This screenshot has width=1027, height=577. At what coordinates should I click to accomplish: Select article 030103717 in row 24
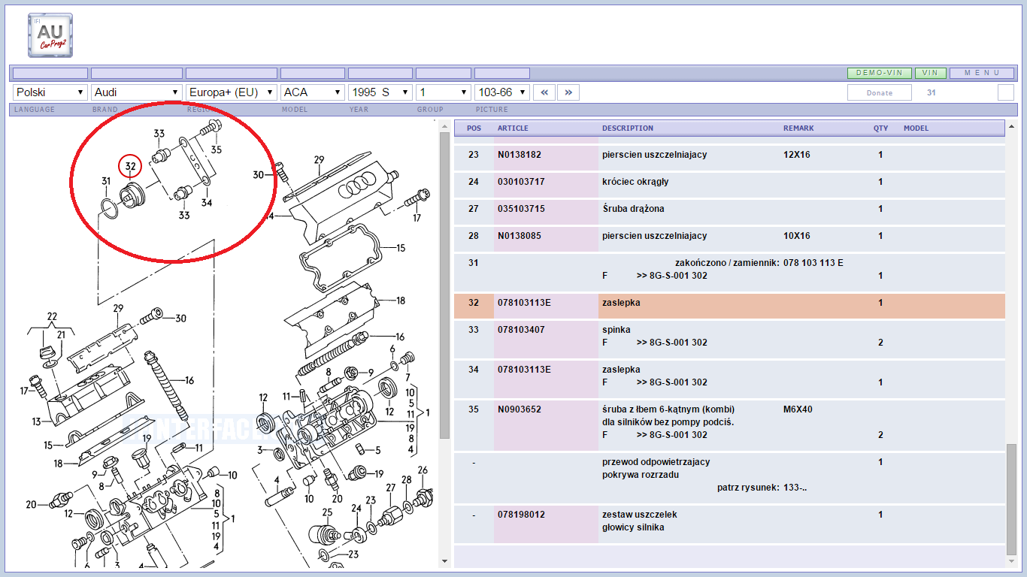521,182
